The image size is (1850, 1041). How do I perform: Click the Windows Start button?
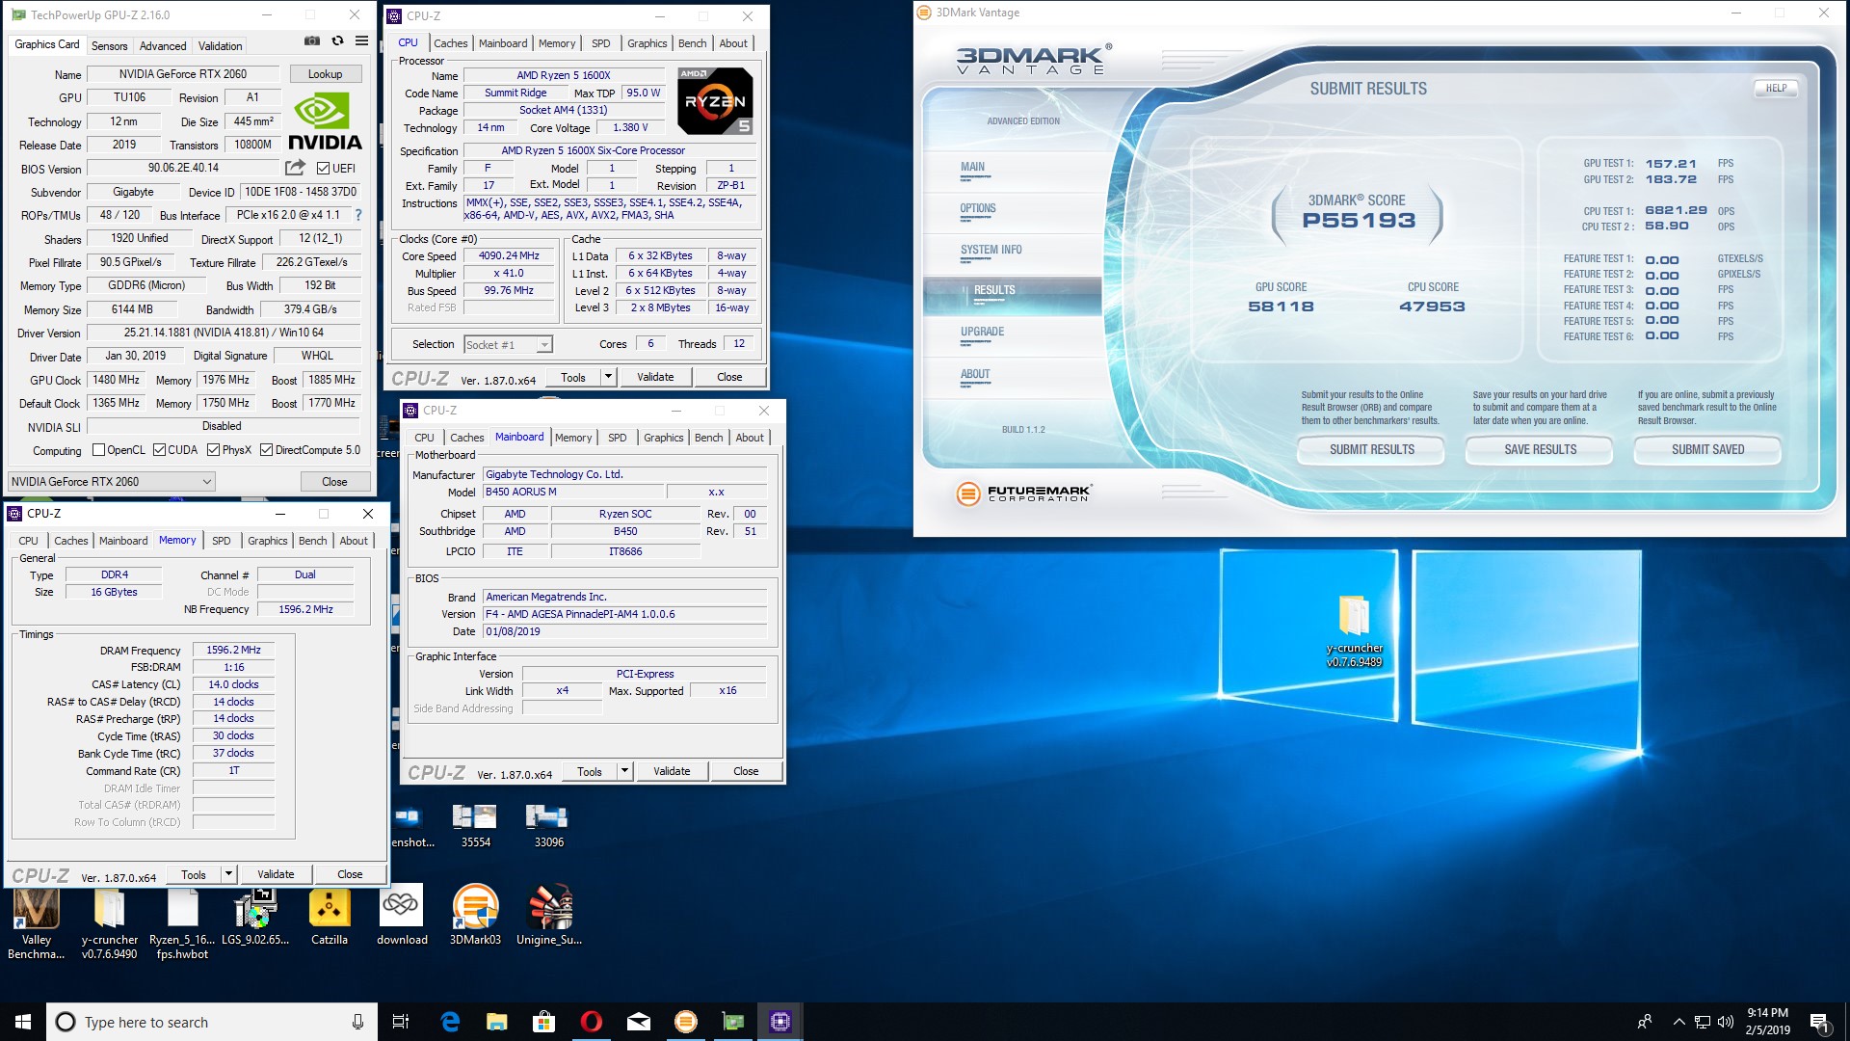click(x=23, y=1022)
